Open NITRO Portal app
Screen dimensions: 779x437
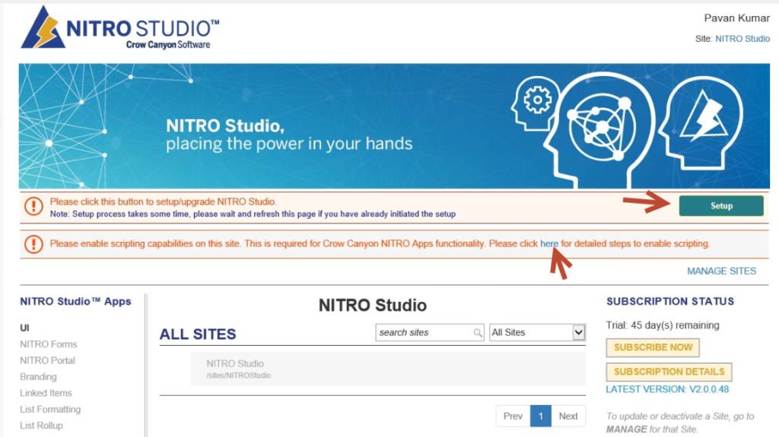[x=47, y=360]
